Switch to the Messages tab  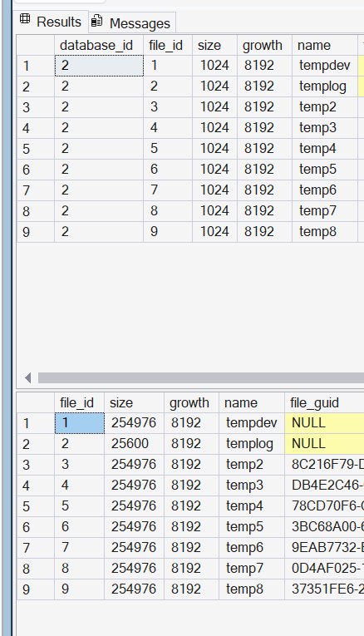(132, 22)
